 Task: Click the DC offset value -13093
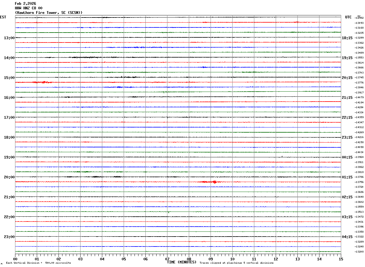(x=359, y=23)
